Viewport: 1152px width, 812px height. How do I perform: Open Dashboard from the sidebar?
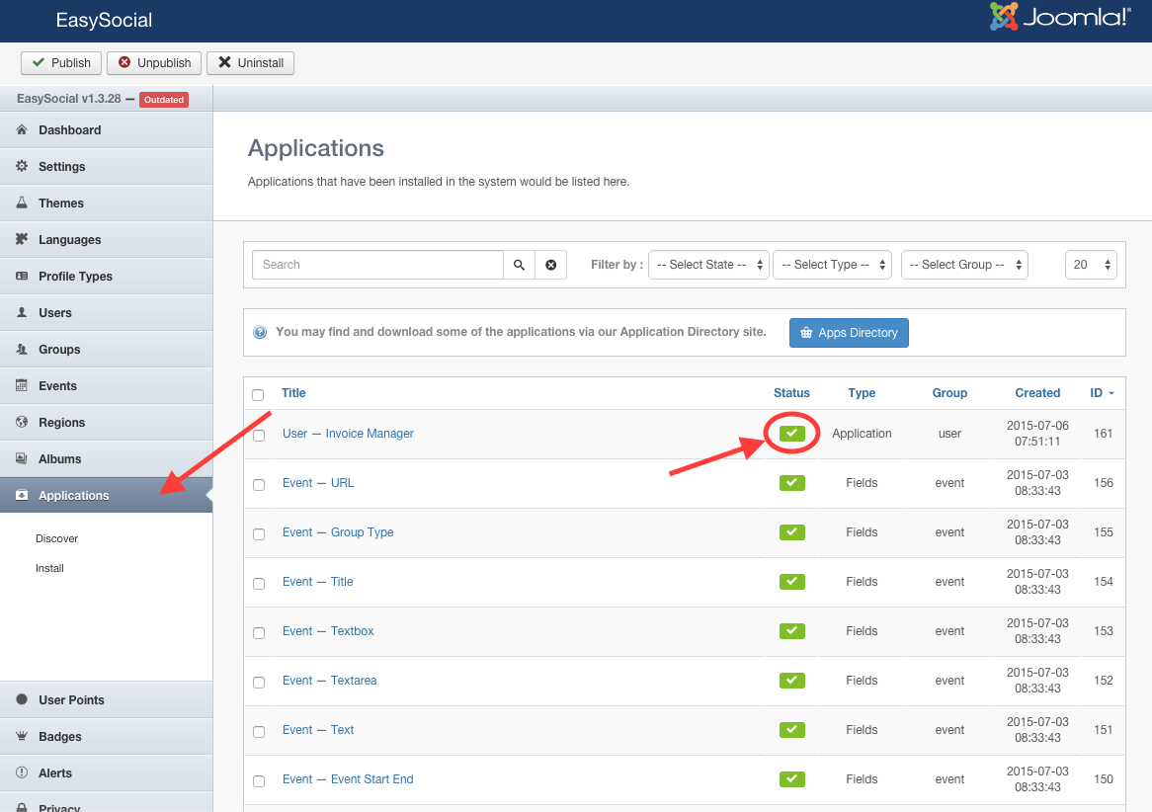click(107, 130)
